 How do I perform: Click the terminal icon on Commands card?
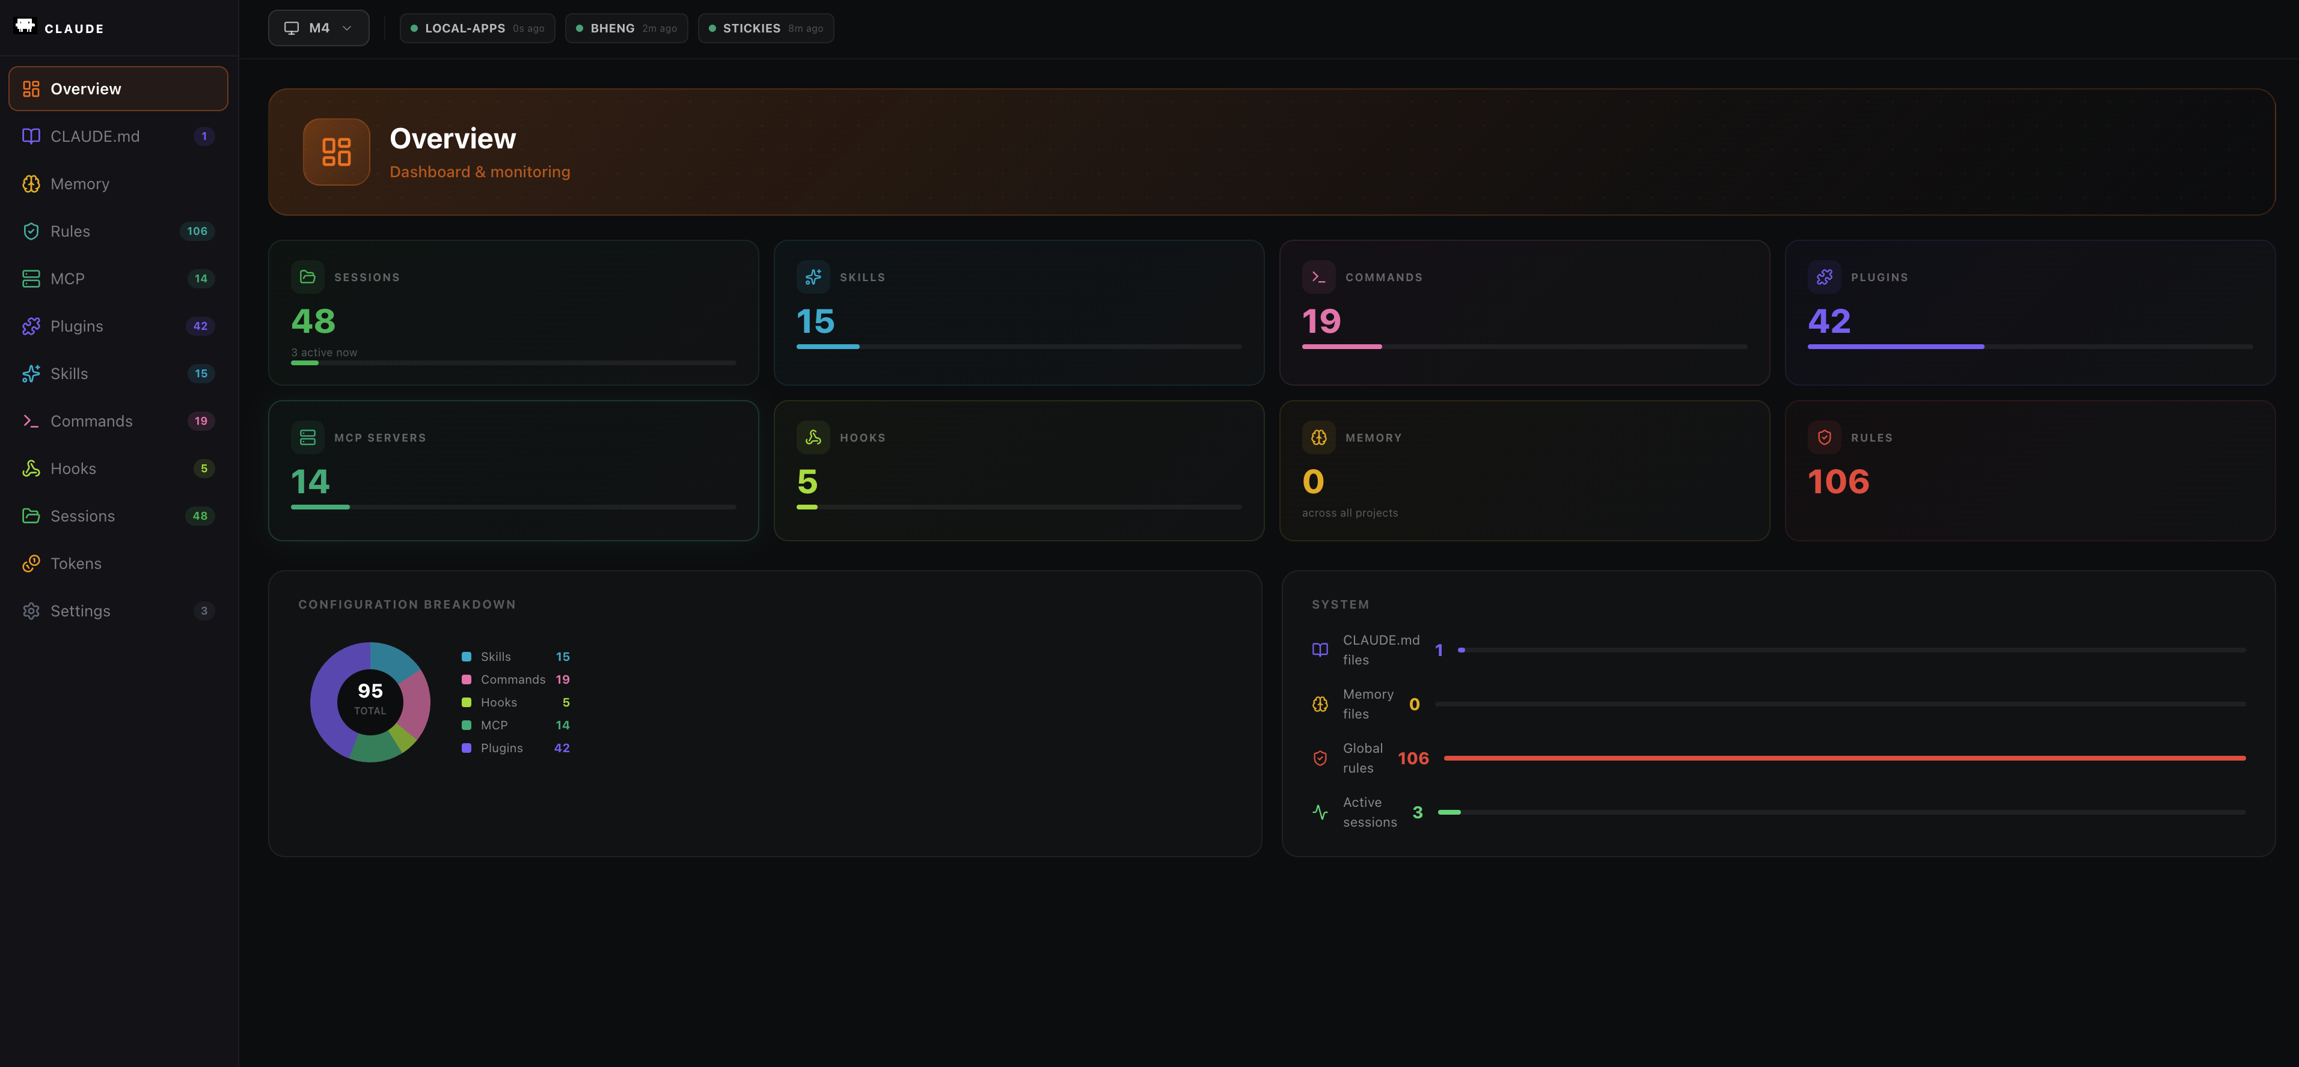click(1318, 278)
